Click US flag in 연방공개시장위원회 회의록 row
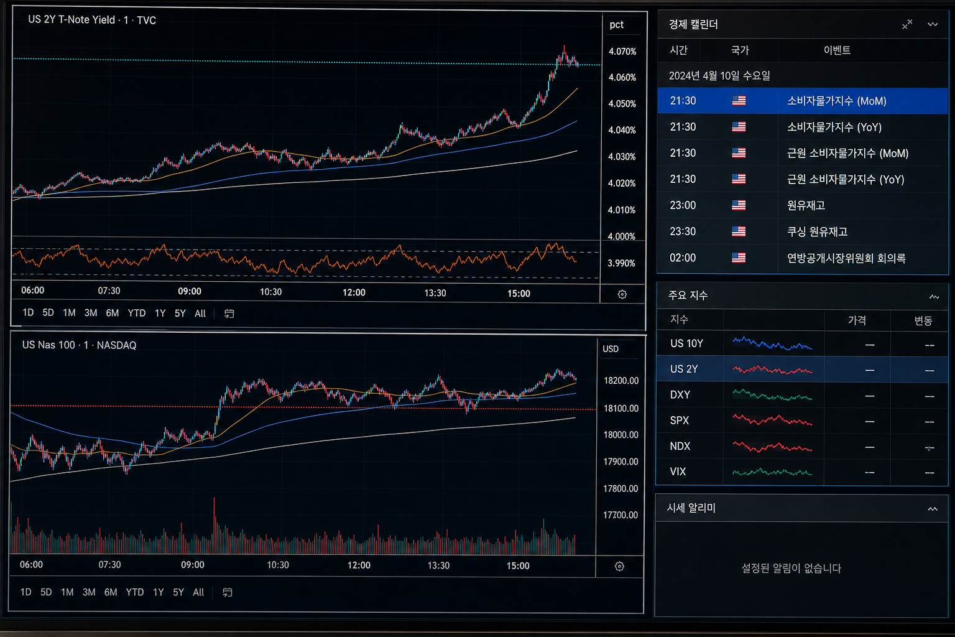955x637 pixels. (739, 258)
